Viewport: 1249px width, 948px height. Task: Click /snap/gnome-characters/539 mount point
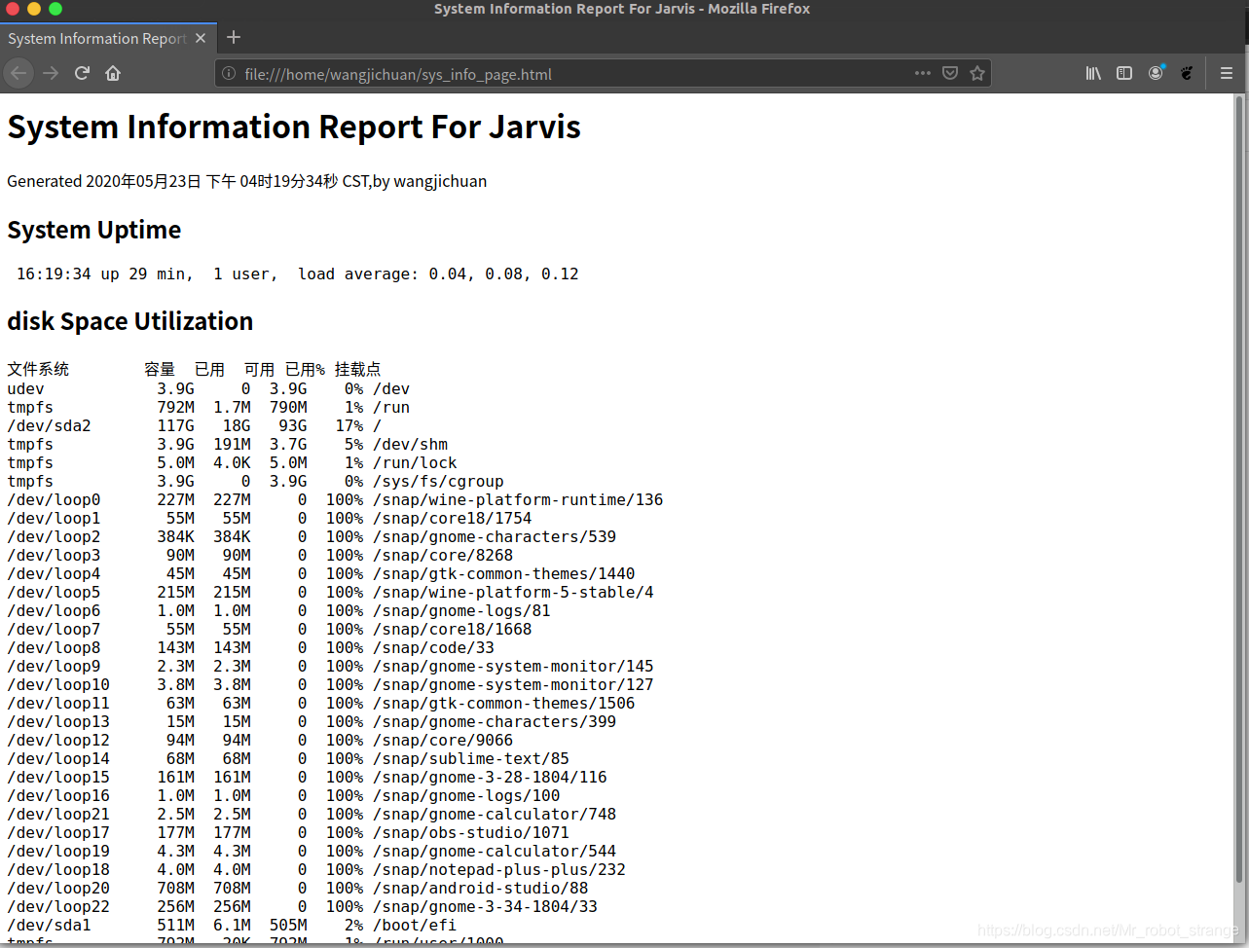point(495,537)
